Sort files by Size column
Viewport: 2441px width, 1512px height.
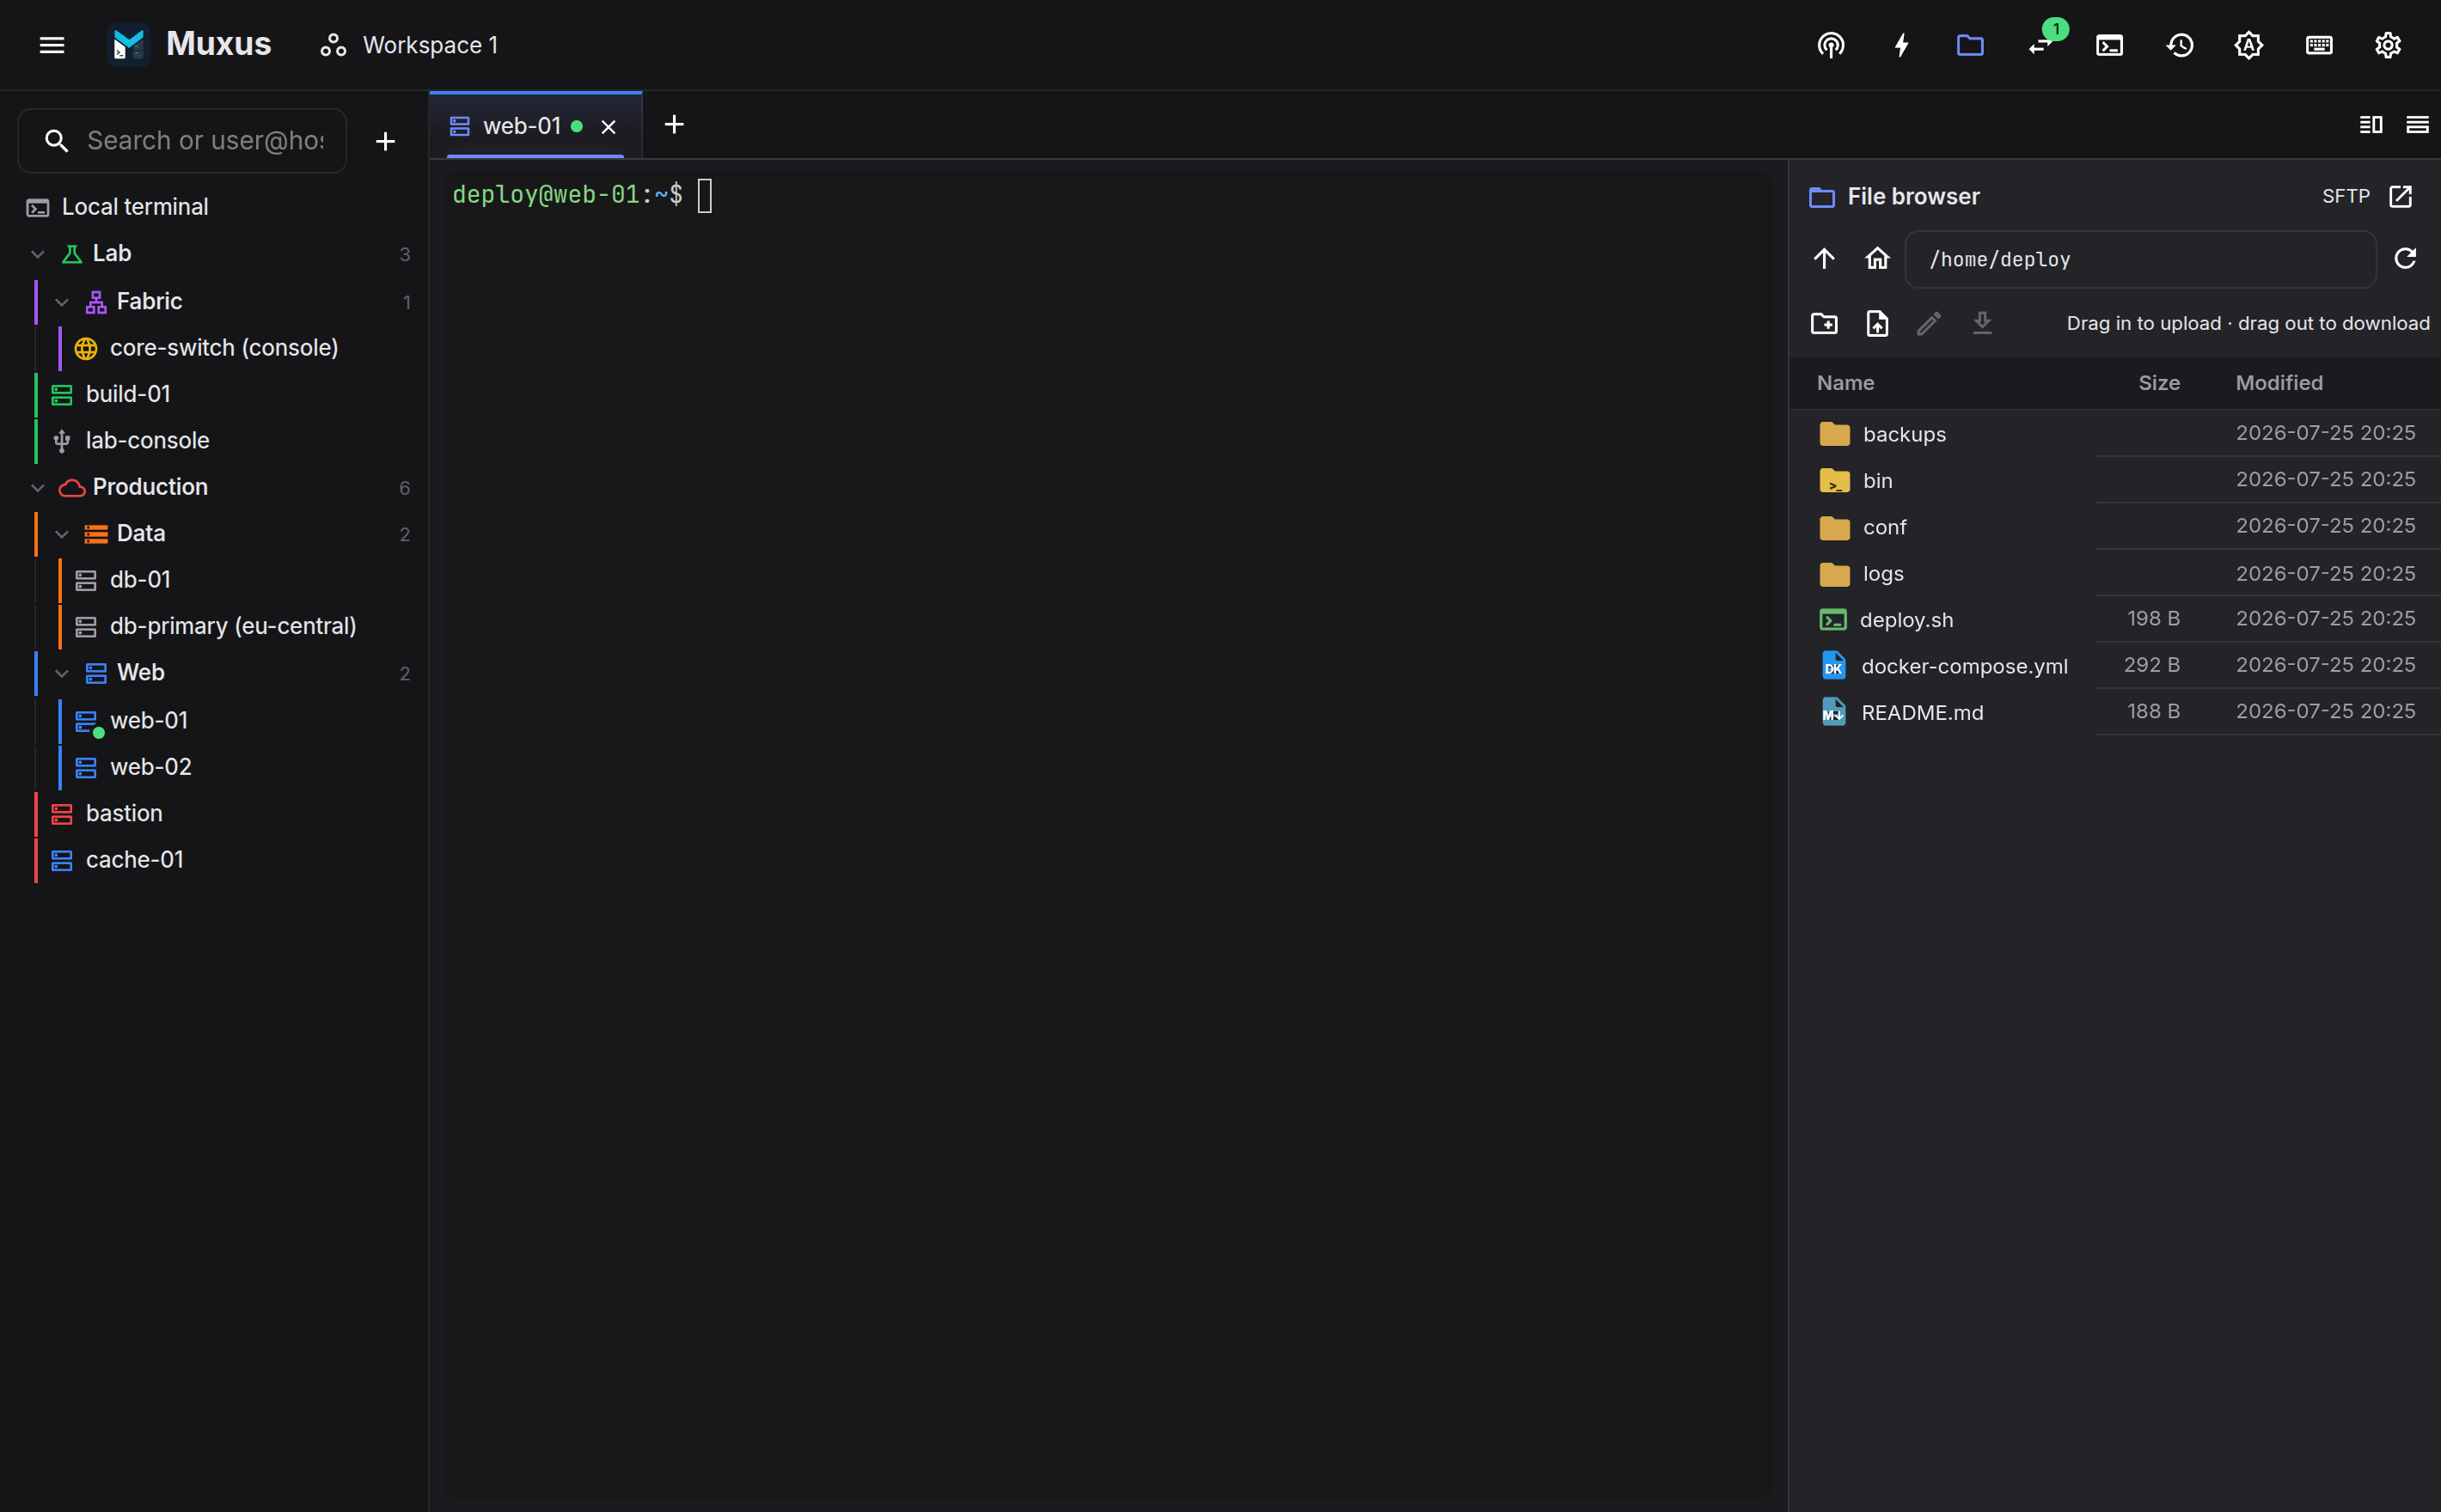pos(2158,383)
